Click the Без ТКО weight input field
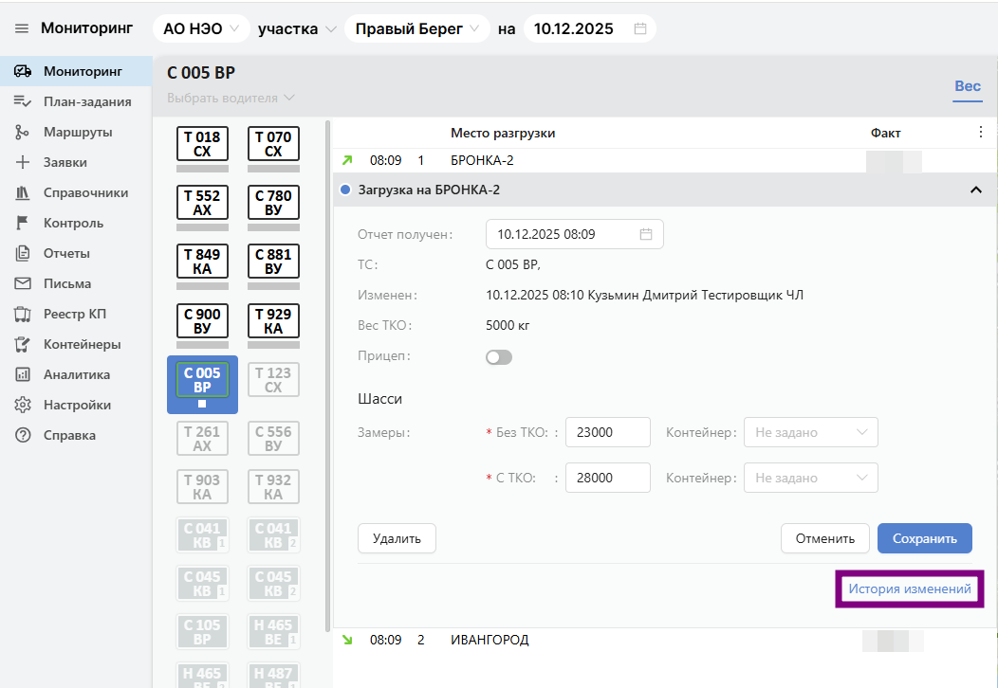 tap(607, 432)
